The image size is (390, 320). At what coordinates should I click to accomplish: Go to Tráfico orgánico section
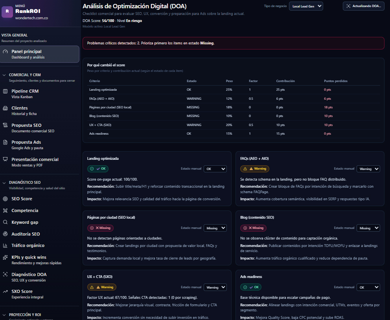point(40,245)
